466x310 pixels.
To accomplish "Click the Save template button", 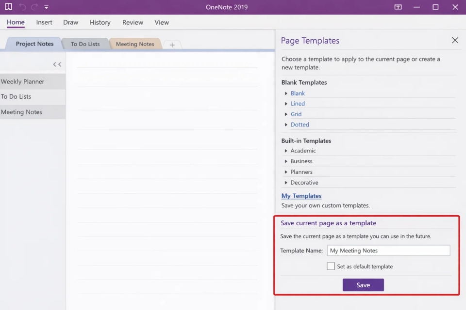I will click(363, 285).
